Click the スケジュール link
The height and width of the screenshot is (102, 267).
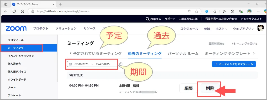[189, 29]
